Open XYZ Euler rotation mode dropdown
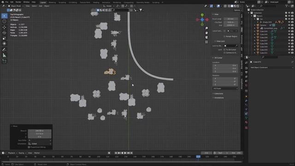The image size is (295, 166). [225, 89]
